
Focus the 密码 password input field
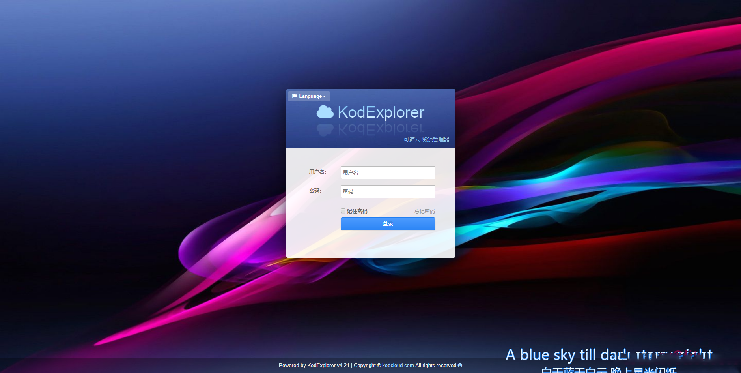pyautogui.click(x=388, y=191)
